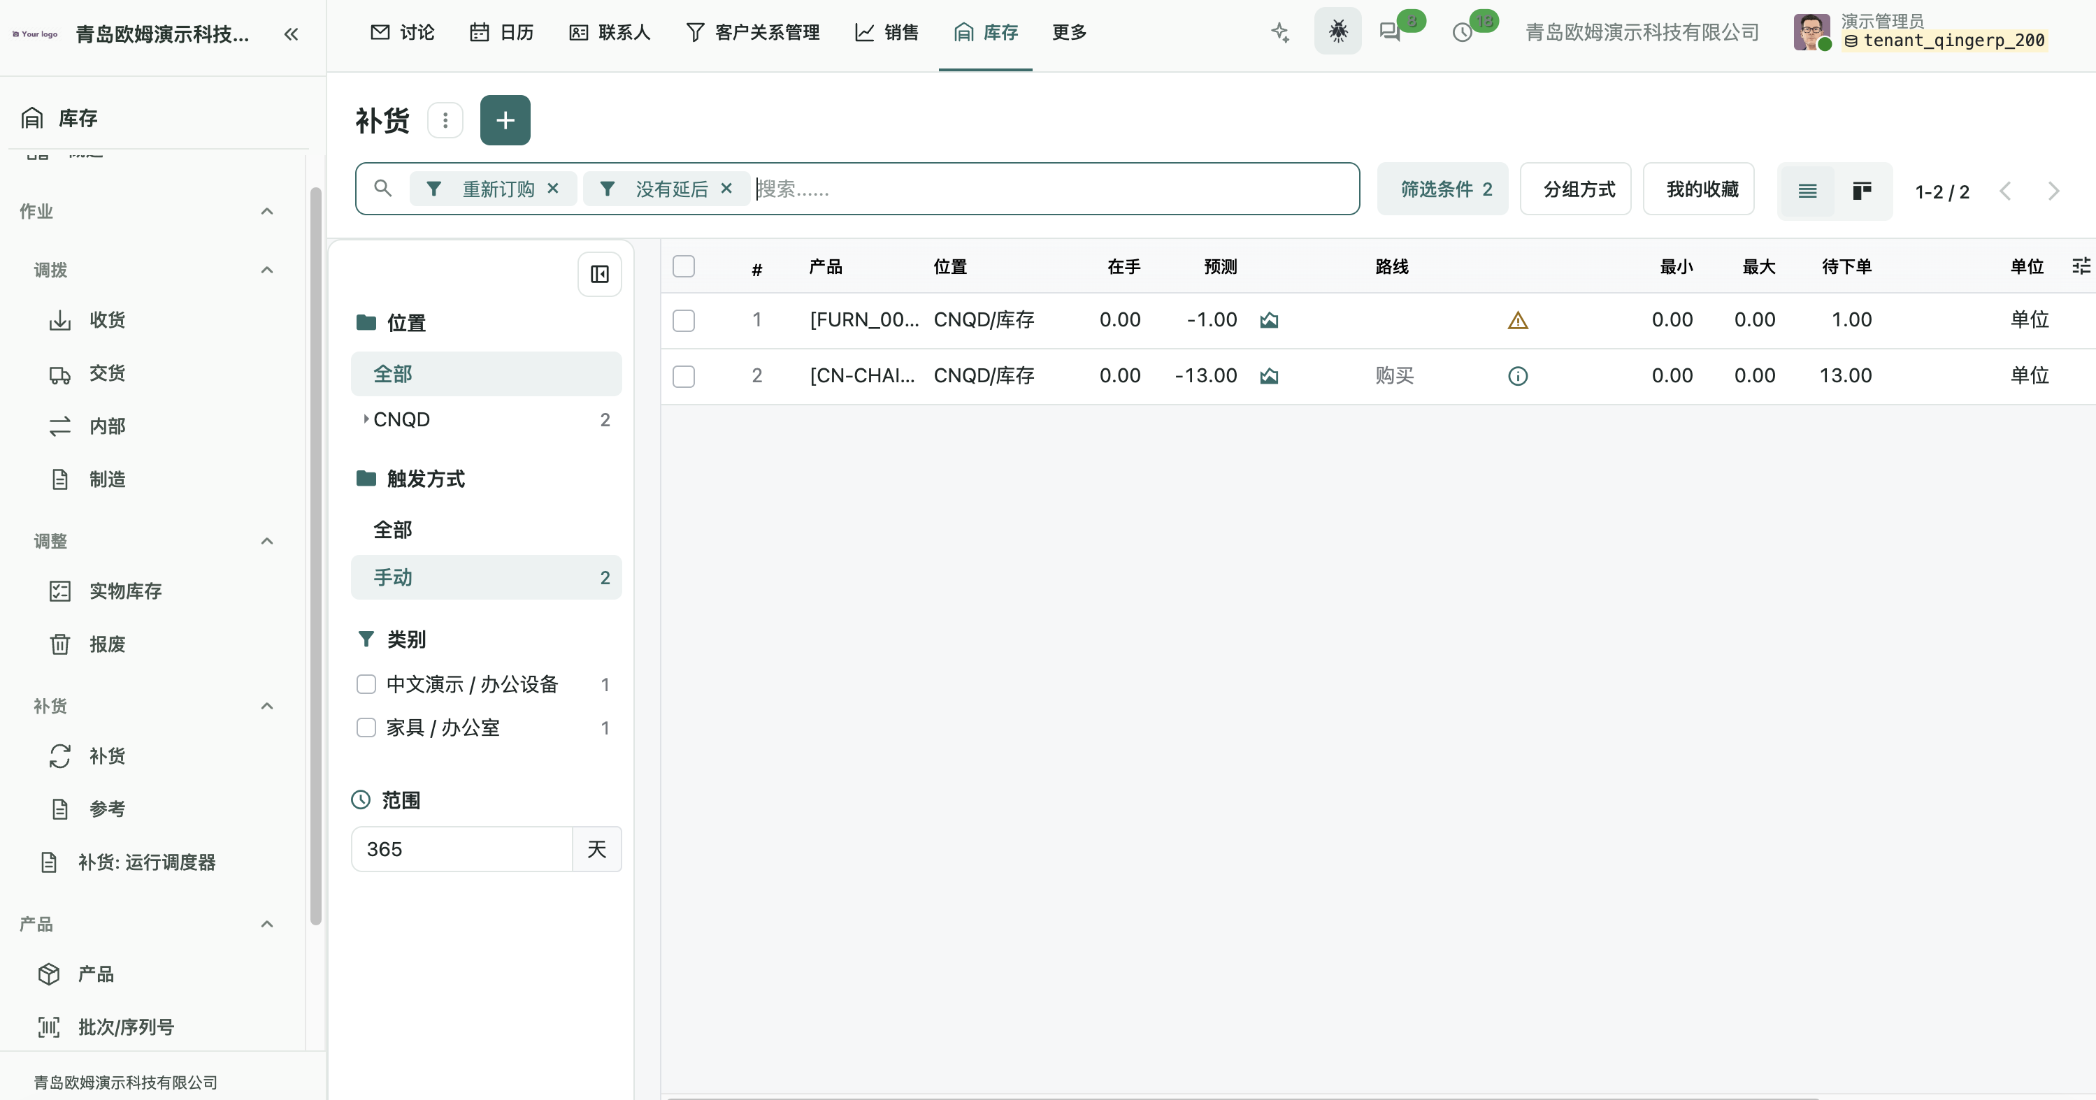
Task: Remove the 重新订购 filter chip
Action: 553,189
